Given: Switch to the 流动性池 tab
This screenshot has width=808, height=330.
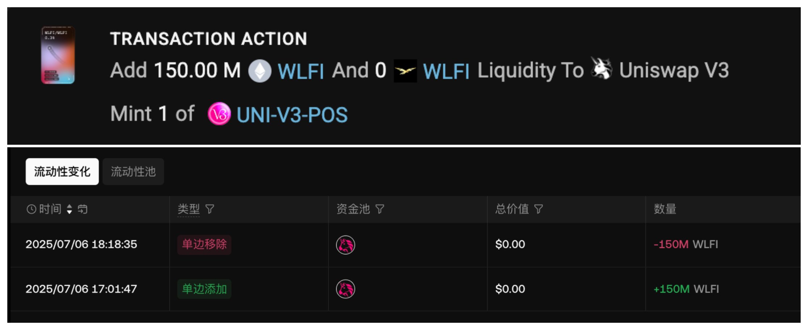Looking at the screenshot, I should pos(133,172).
